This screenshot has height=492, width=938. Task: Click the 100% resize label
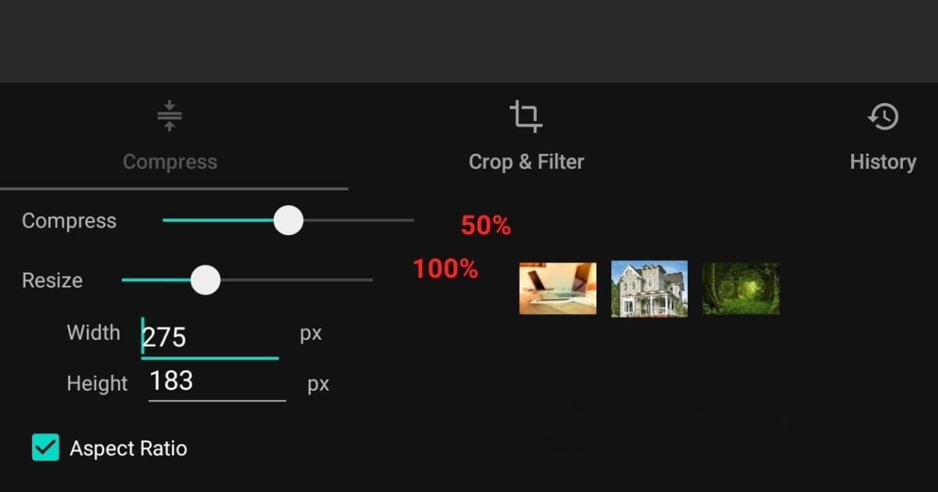(444, 269)
